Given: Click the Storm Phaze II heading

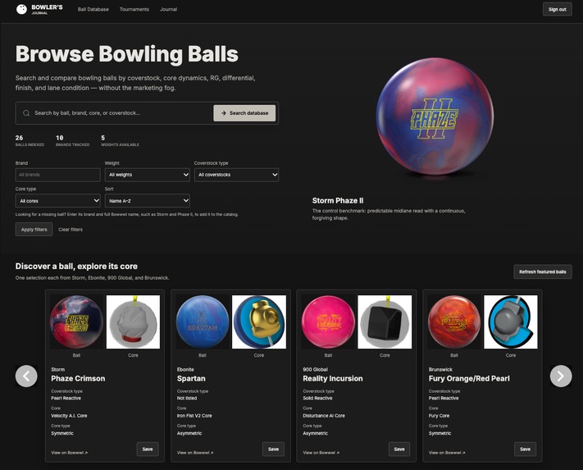Looking at the screenshot, I should (338, 201).
